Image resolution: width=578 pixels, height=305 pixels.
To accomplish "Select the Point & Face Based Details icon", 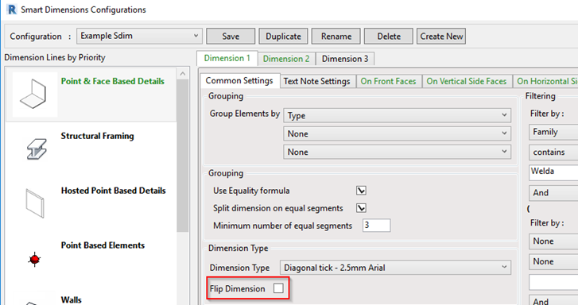I will pos(34,95).
